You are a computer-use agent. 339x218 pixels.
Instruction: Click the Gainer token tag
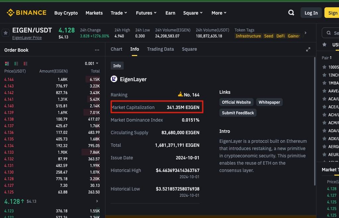pos(293,36)
